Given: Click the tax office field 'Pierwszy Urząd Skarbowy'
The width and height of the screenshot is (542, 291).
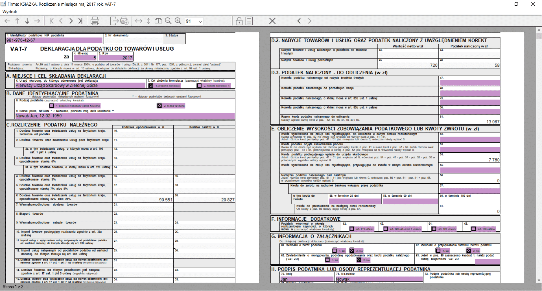Looking at the screenshot, I should (80, 86).
